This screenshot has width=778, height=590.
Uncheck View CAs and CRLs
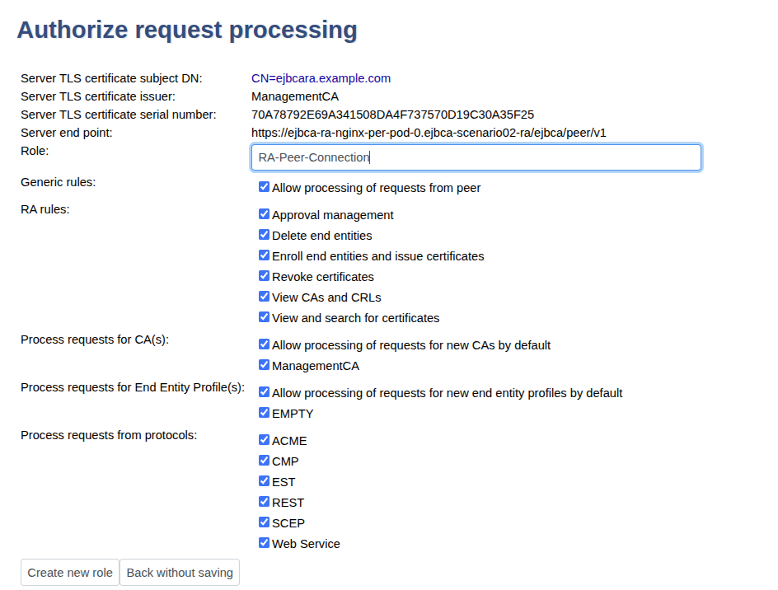(x=264, y=296)
